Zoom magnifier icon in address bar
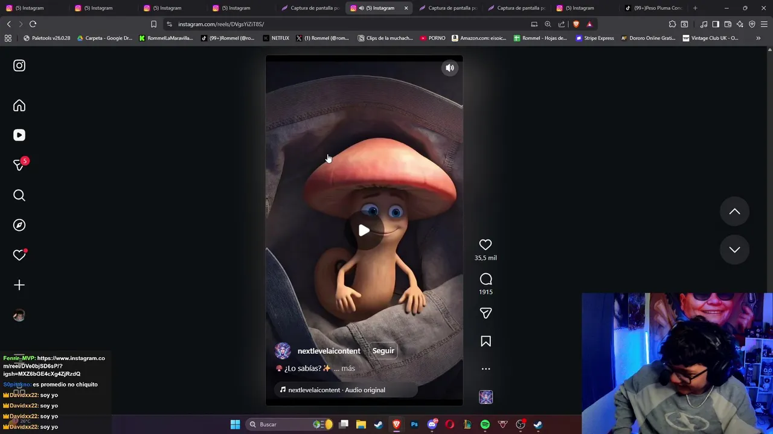Screen dimensions: 773x434 [x=548, y=24]
